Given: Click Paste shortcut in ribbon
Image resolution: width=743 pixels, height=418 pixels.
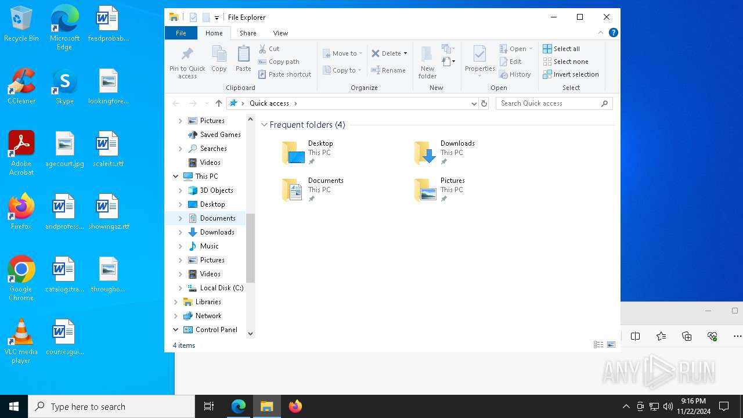Looking at the screenshot, I should (284, 74).
